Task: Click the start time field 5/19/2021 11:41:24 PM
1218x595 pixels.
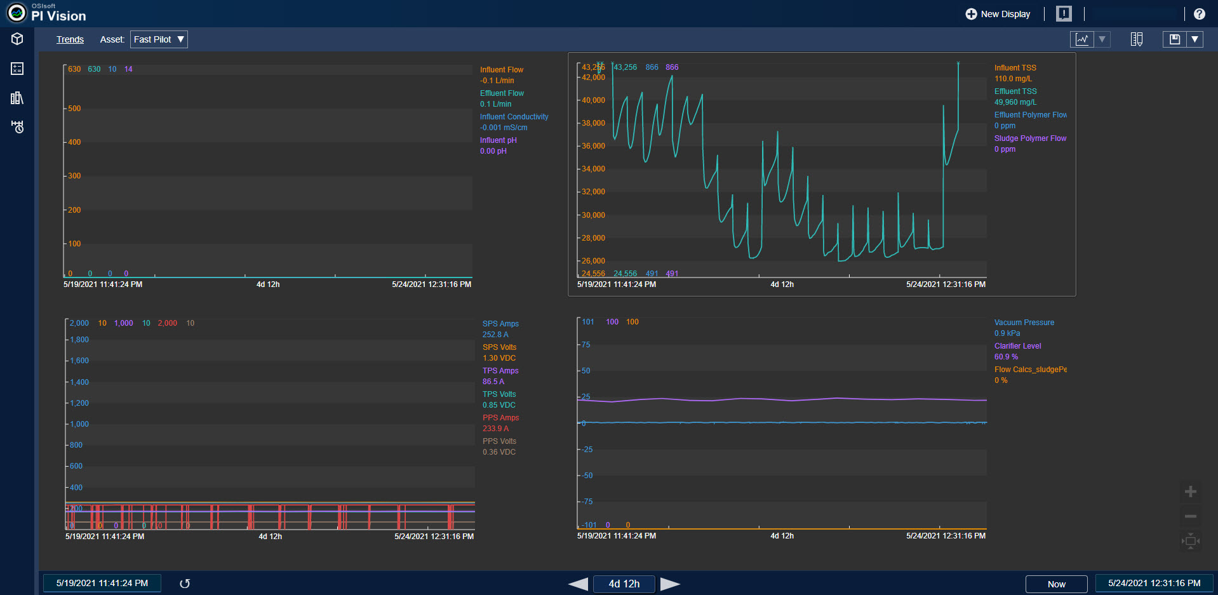Action: click(102, 583)
